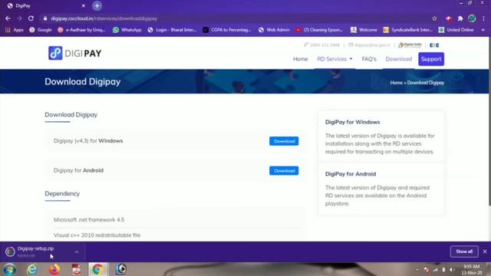
Task: Open the Login - Bharat Inter bookmark
Action: pyautogui.click(x=172, y=30)
